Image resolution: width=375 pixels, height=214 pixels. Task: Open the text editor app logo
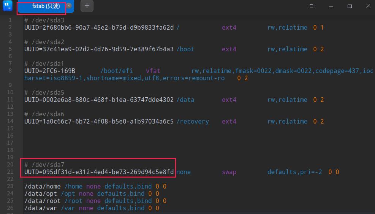8,6
